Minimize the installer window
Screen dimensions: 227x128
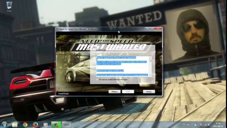(147, 28)
